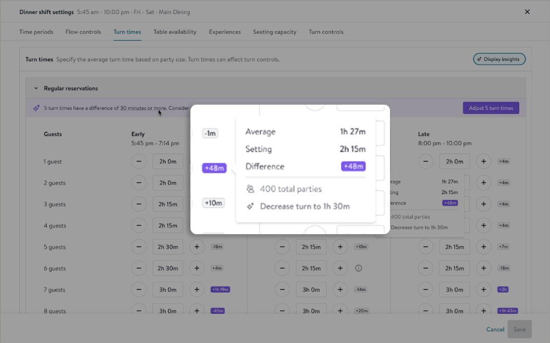Edit Early turn time field for 2 guests
Image resolution: width=550 pixels, height=343 pixels.
168,183
